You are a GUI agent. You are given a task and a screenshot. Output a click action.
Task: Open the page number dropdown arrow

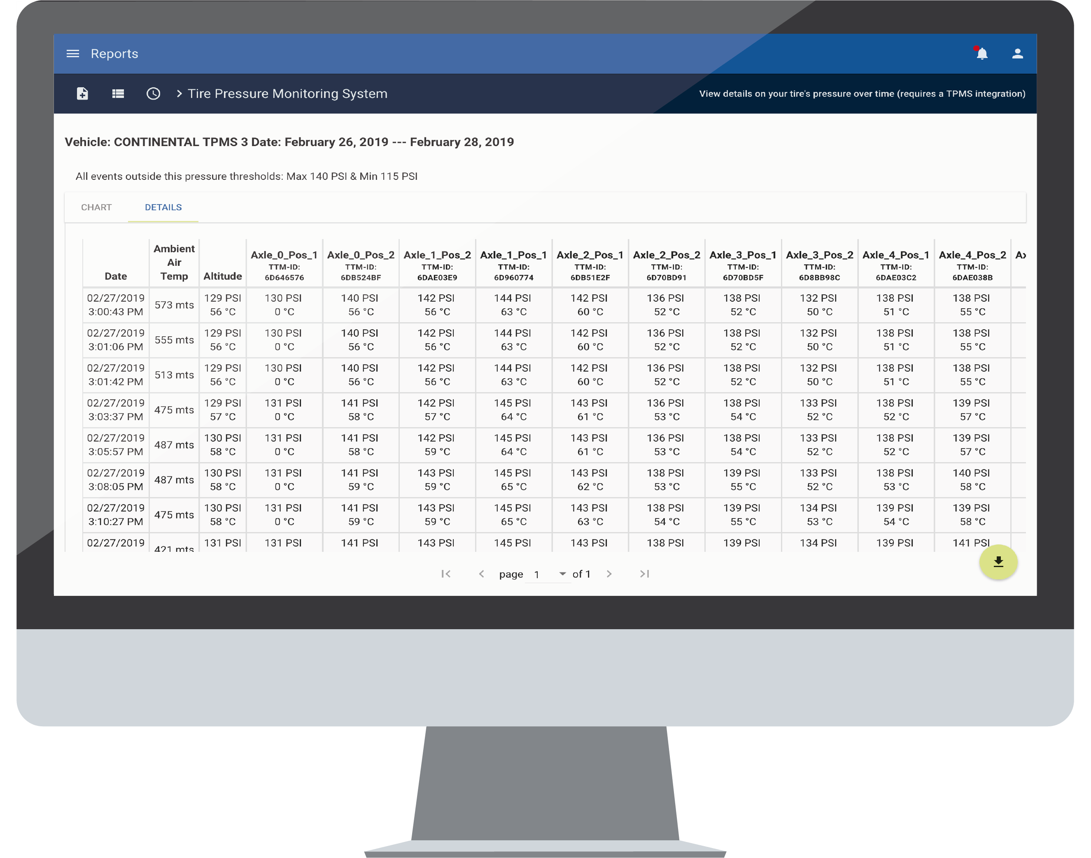562,574
